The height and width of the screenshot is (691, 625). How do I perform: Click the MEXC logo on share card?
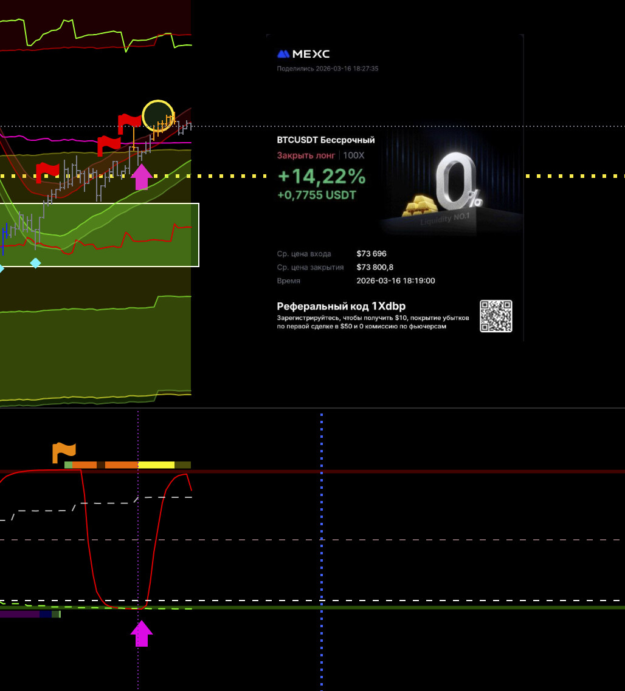click(x=303, y=55)
